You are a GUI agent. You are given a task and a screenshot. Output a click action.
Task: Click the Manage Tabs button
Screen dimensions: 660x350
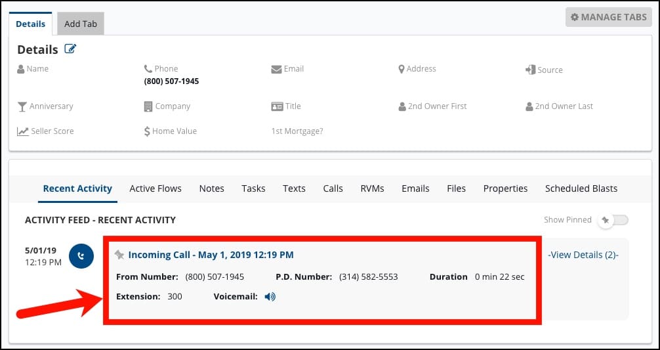coord(608,17)
